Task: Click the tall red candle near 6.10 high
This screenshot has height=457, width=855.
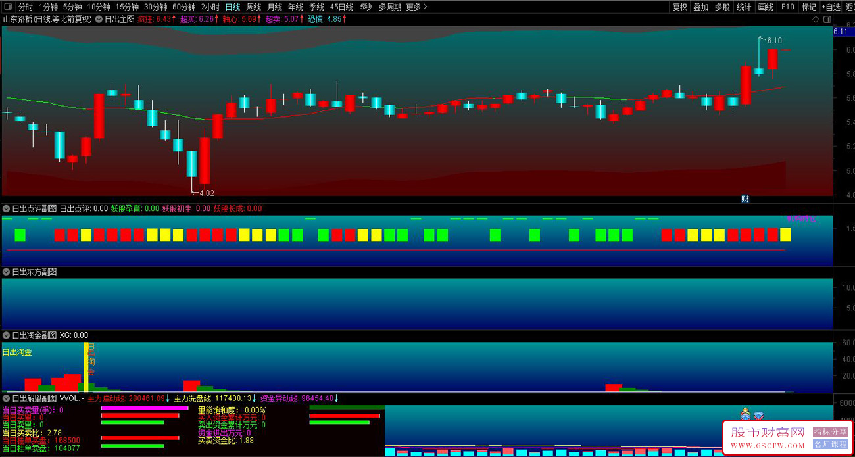Action: tap(746, 85)
